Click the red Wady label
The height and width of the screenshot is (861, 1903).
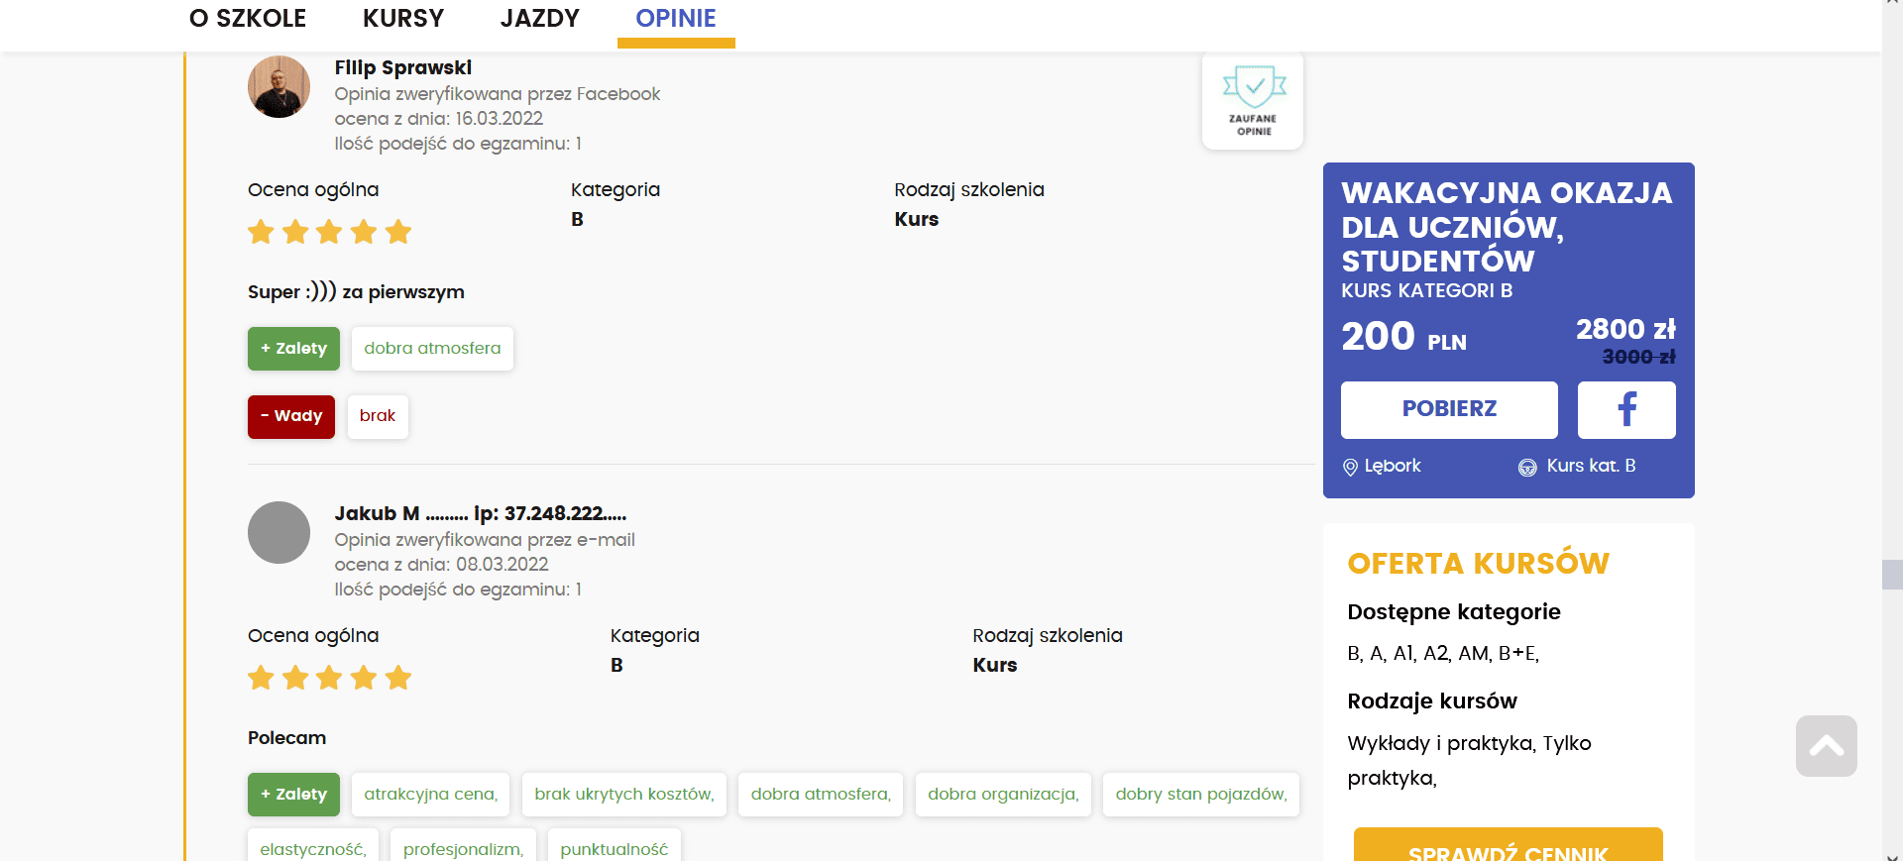(291, 416)
